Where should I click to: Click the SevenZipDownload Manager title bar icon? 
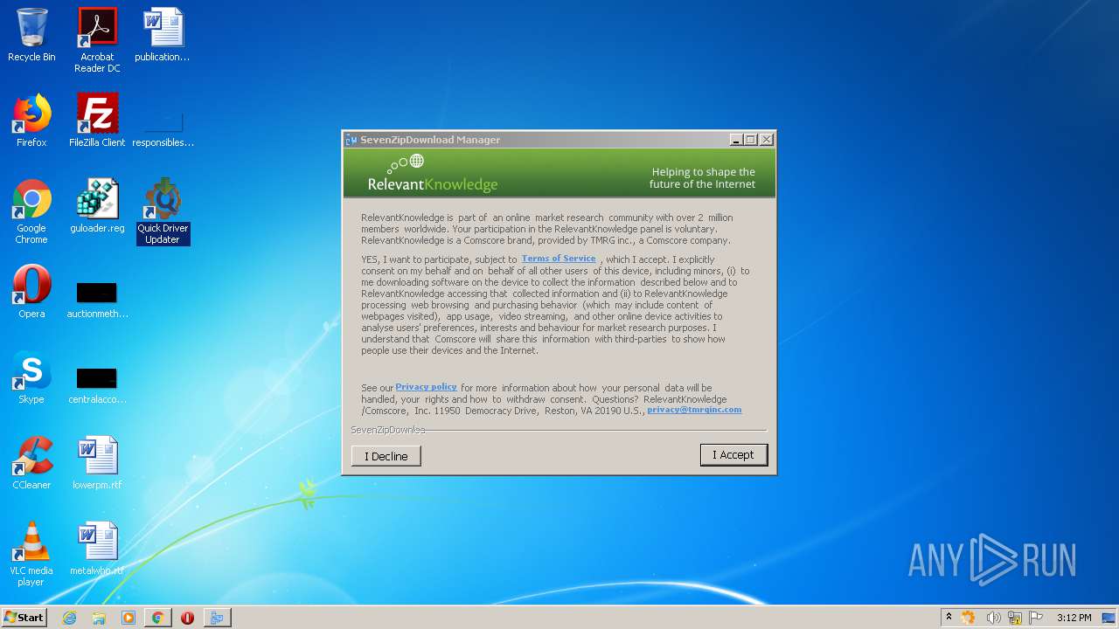[351, 140]
